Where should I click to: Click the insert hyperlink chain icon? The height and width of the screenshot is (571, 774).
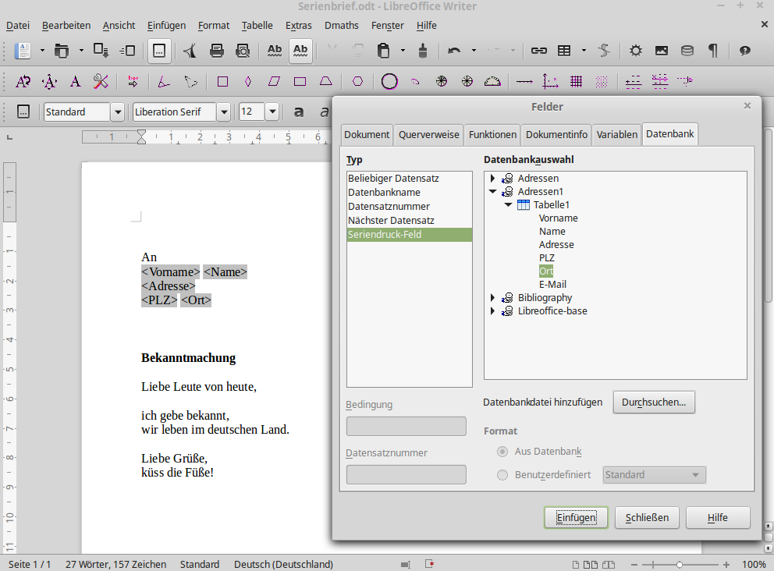coord(538,51)
